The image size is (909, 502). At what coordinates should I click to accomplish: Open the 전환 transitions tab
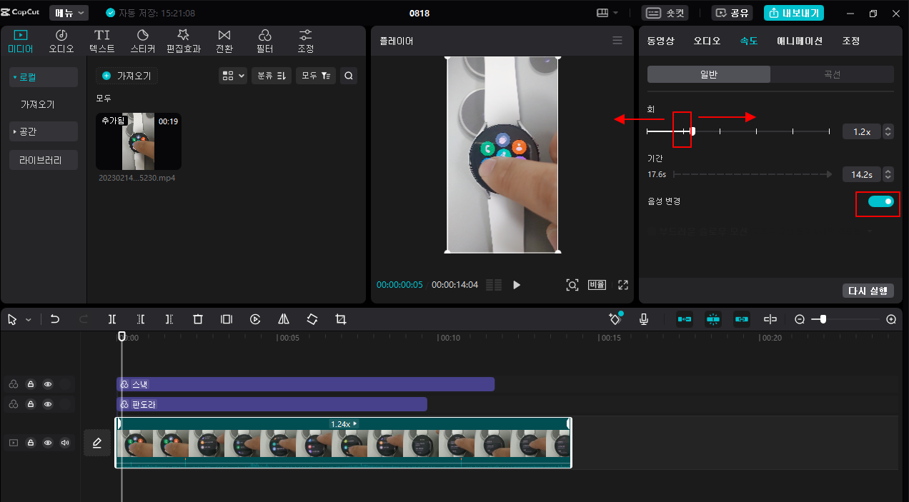coord(224,41)
